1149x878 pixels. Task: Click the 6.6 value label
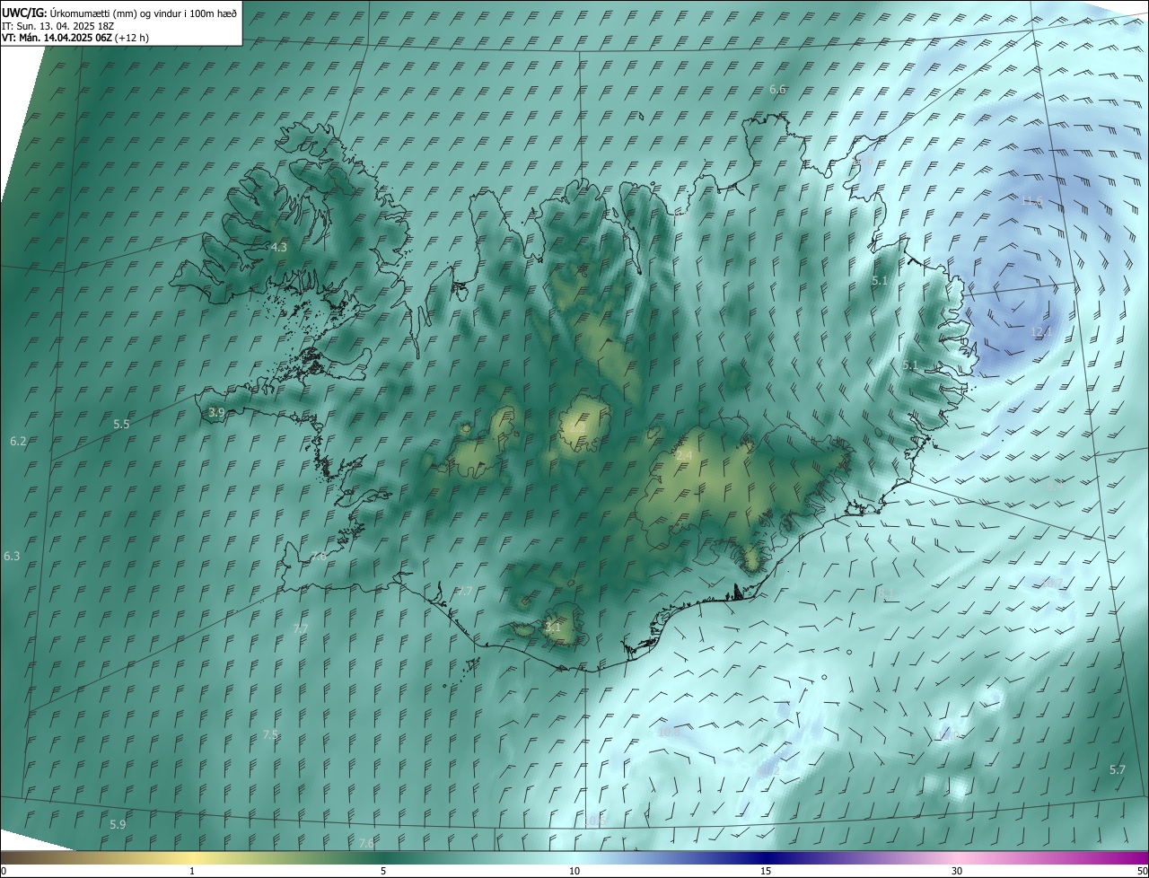pyautogui.click(x=777, y=89)
